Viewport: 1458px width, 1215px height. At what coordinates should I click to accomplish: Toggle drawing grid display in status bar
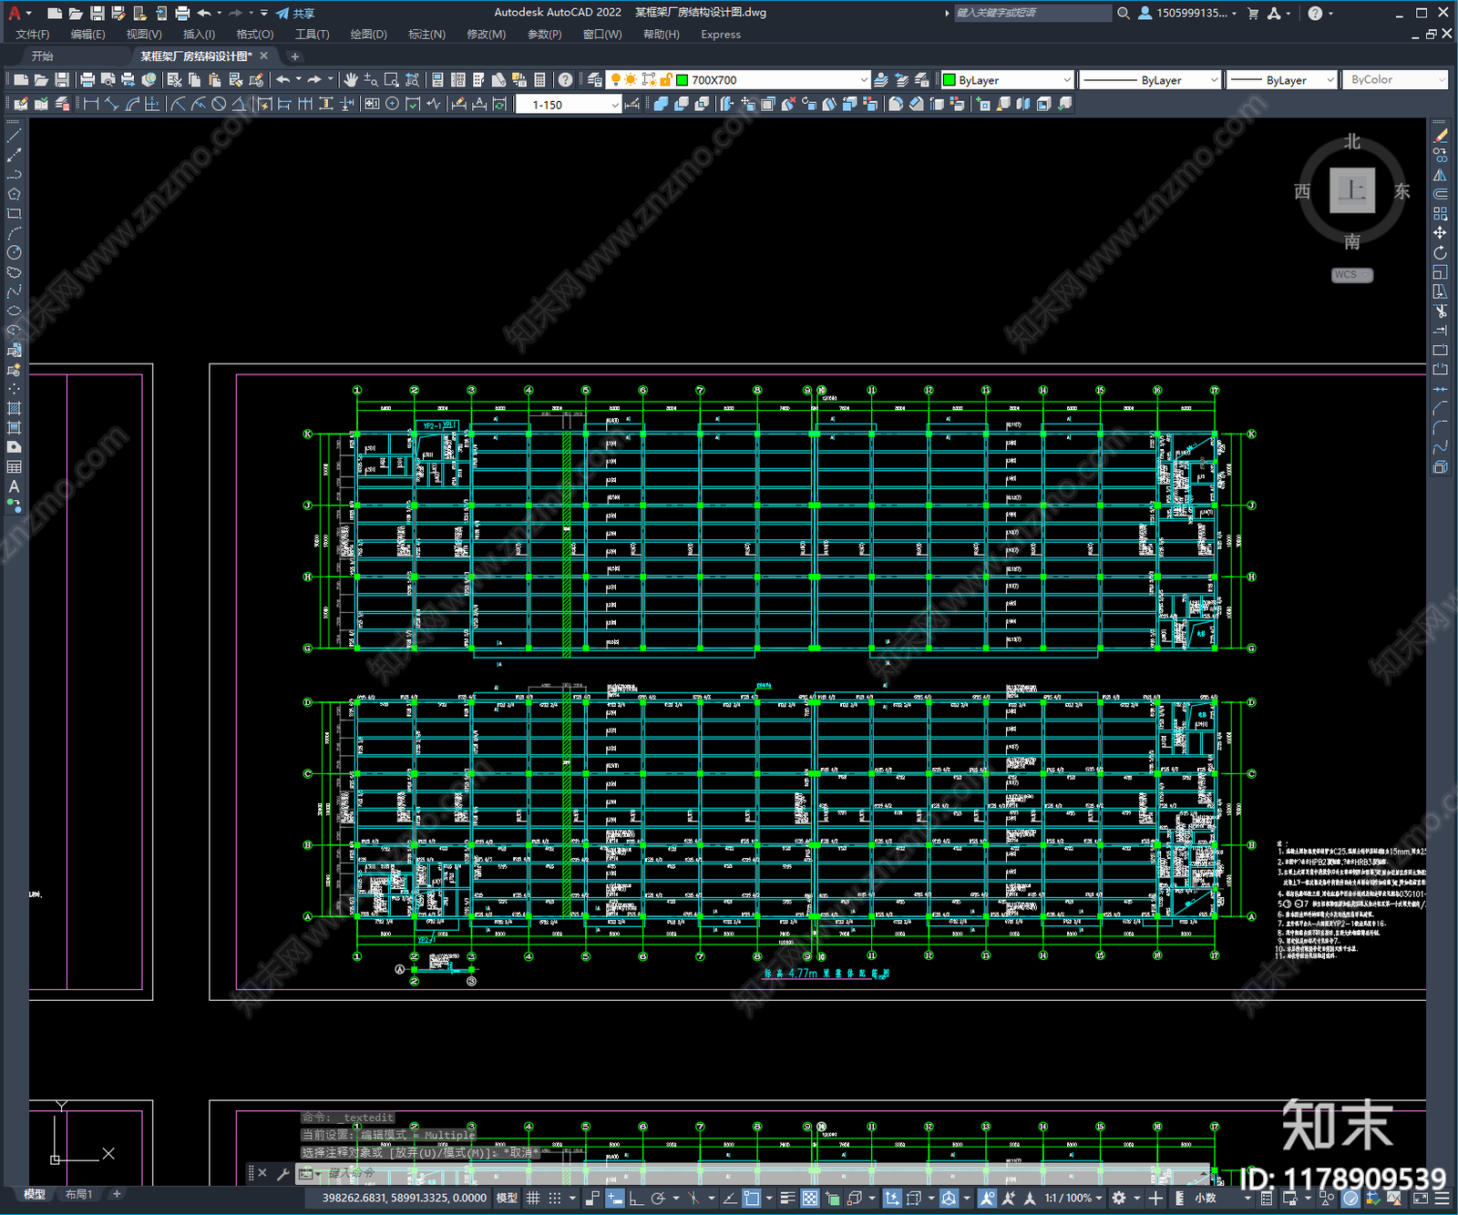click(x=534, y=1198)
